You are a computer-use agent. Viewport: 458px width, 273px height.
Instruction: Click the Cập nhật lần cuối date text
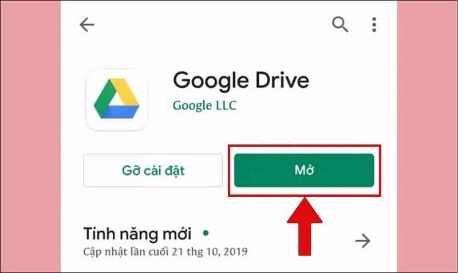pos(165,252)
